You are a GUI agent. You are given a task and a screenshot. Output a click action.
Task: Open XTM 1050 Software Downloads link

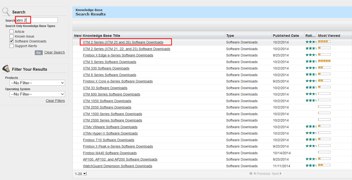(107, 101)
